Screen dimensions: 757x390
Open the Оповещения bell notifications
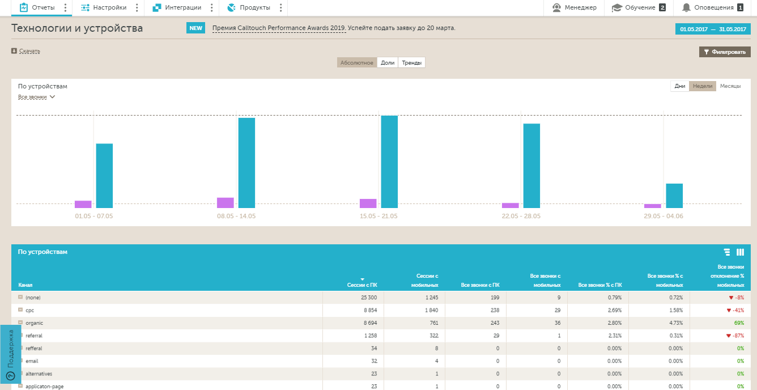pos(686,7)
